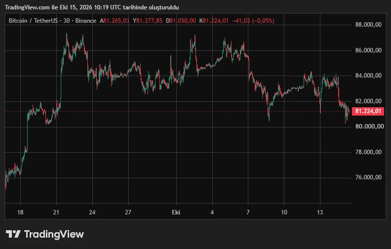The image size is (391, 249).
Task: Click the 88.000,00 price axis label
Action: (x=368, y=24)
